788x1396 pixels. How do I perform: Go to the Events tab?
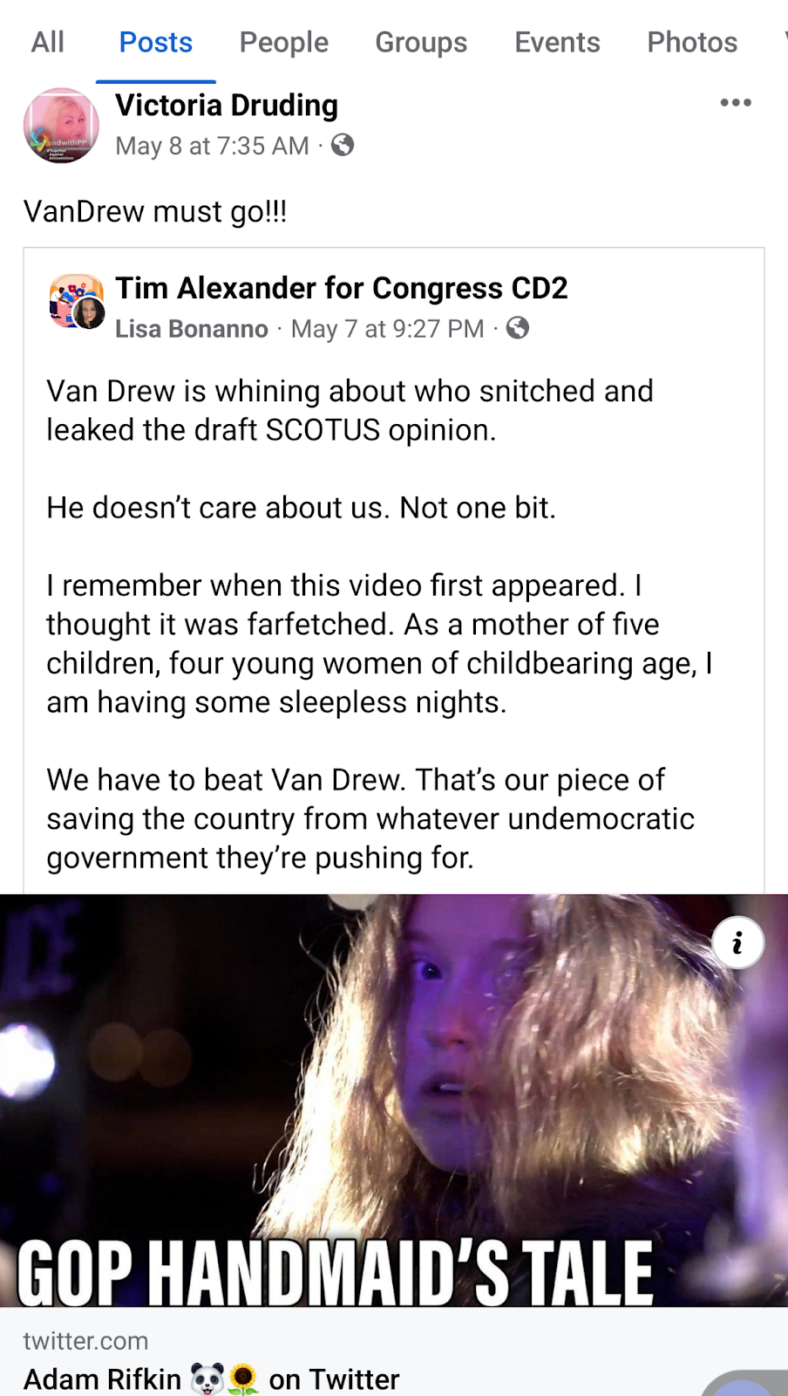coord(557,42)
